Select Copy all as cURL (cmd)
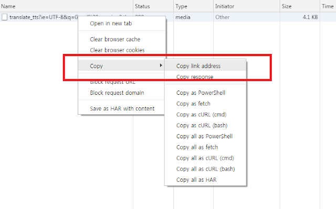Image resolution: width=336 pixels, height=209 pixels. pyautogui.click(x=205, y=158)
